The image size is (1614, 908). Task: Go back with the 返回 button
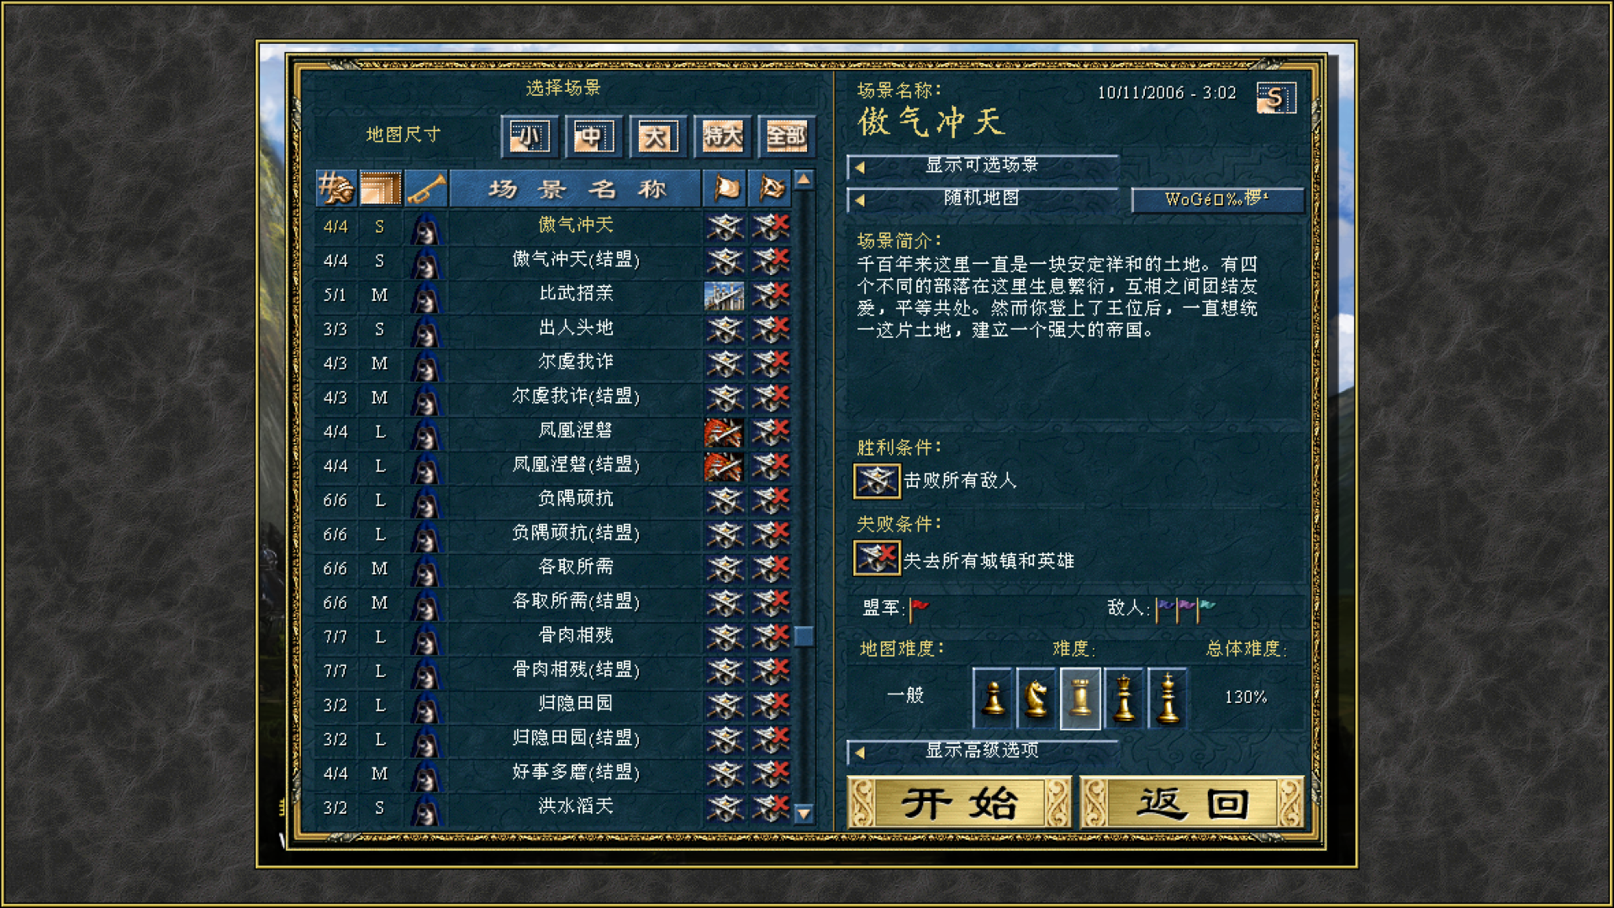tap(1192, 803)
